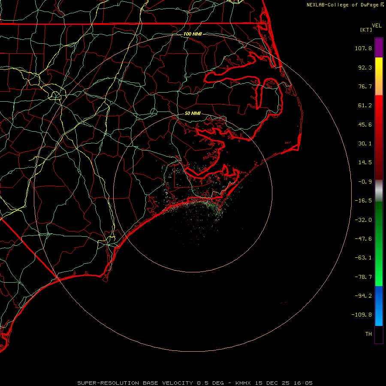Click the Super-Resolution Base Velocity caption

coord(195,383)
